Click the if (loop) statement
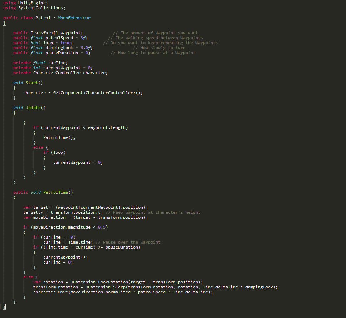This screenshot has height=318, width=346. pos(54,152)
